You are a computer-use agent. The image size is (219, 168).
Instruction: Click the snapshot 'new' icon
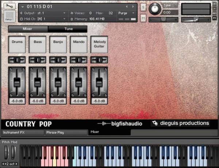9,16
